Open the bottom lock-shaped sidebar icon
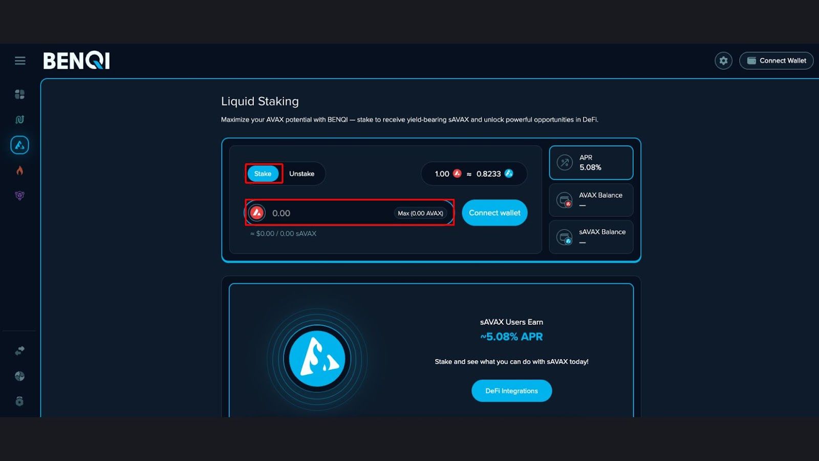This screenshot has width=819, height=461. [x=20, y=401]
